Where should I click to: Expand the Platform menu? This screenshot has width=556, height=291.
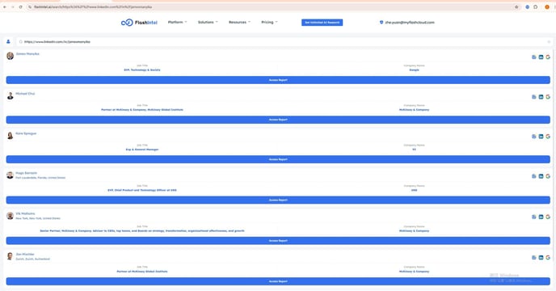click(177, 22)
